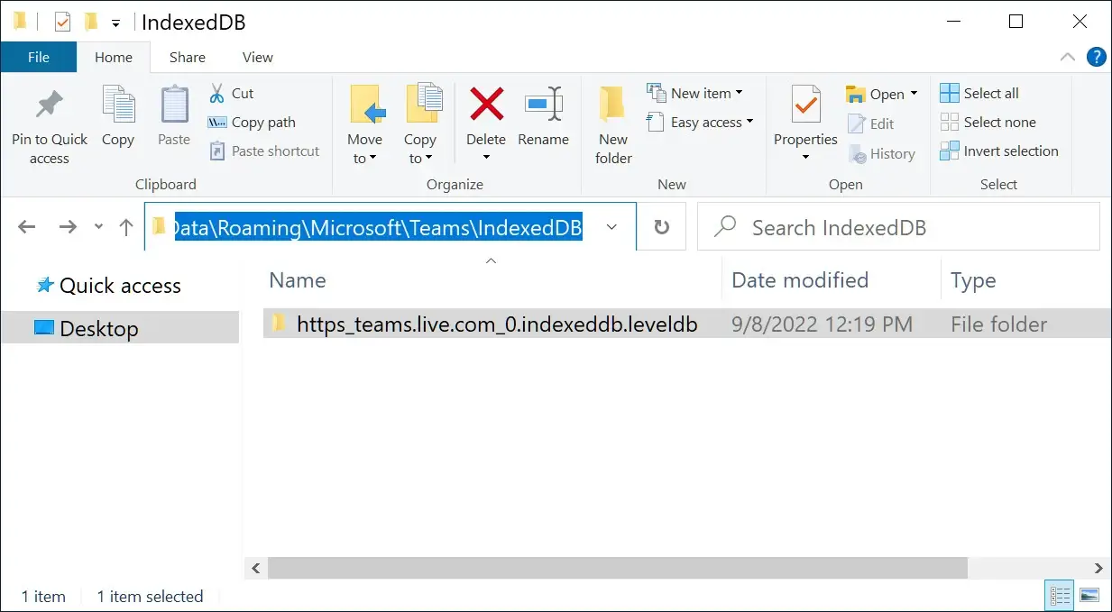1112x612 pixels.
Task: Click the quick toolbar Properties checkmark icon
Action: [x=62, y=22]
